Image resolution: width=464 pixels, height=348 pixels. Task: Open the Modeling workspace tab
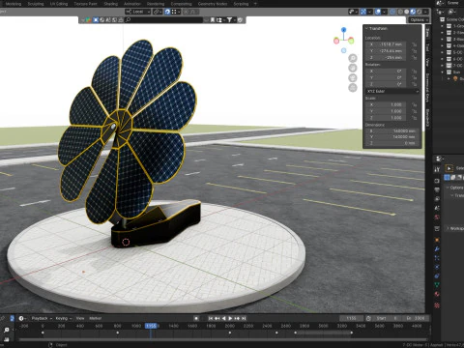[14, 4]
